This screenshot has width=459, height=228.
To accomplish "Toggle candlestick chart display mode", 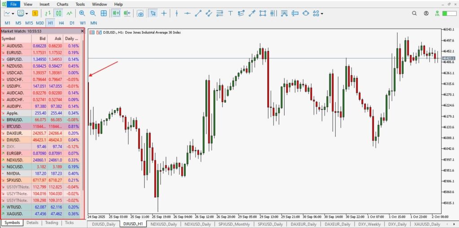I will click(x=59, y=13).
